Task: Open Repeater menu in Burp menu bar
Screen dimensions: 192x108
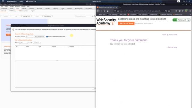Action: [x=17, y=7]
